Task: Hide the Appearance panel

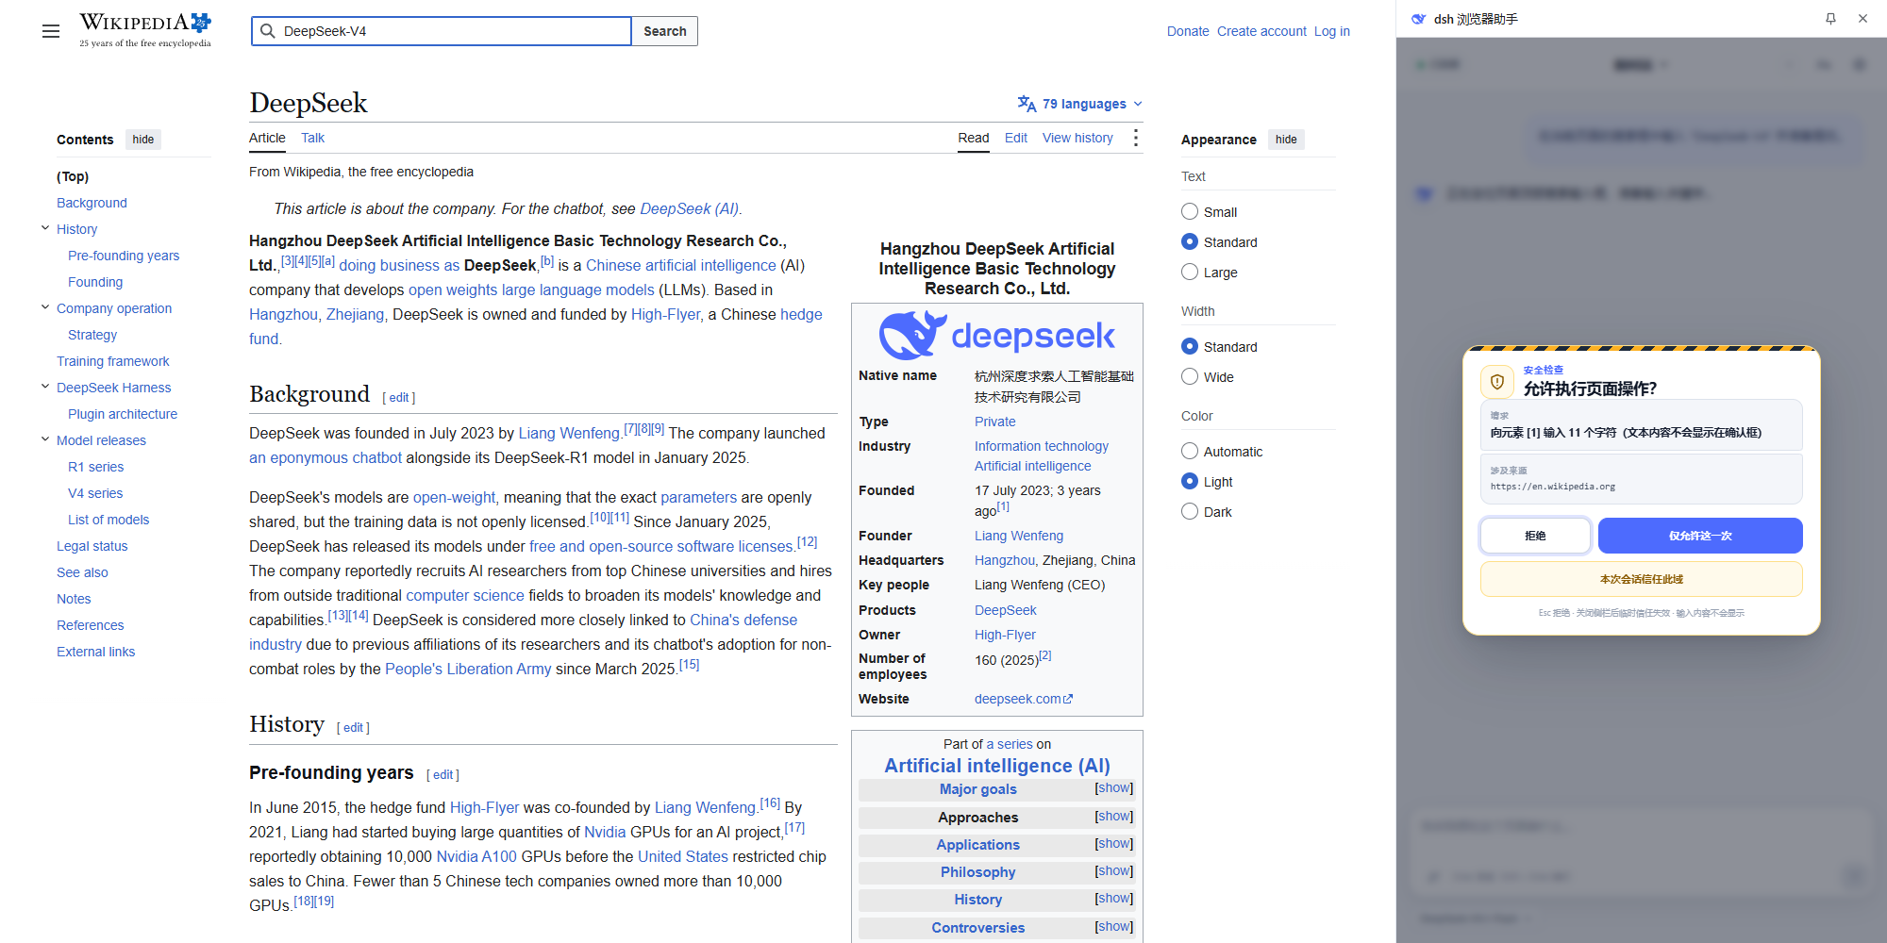Action: pos(1286,140)
